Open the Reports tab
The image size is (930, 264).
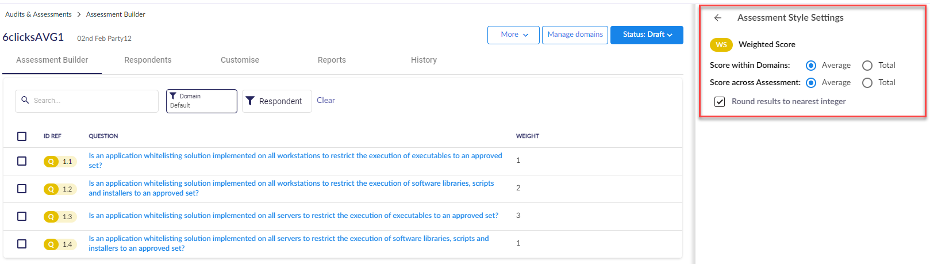[x=332, y=60]
